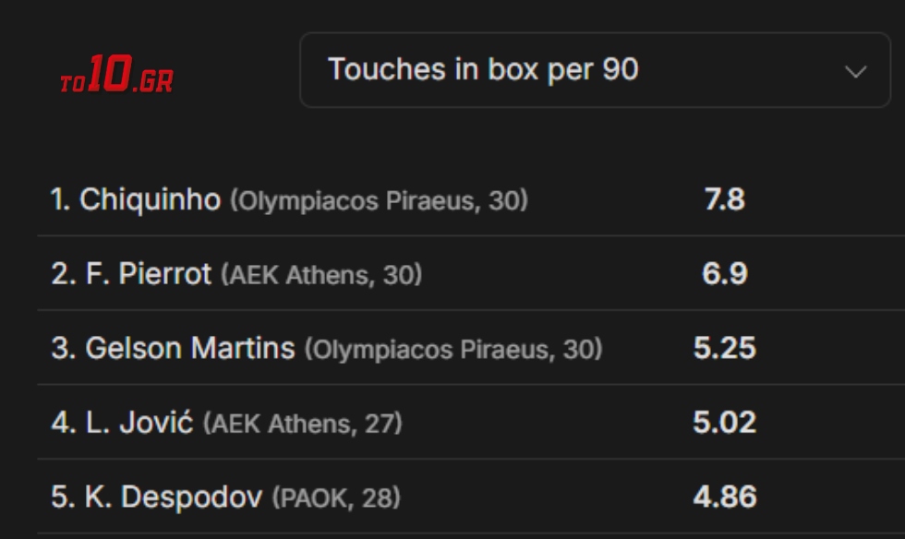Select the Chiquinho player name
905x539 pixels.
[x=150, y=199]
